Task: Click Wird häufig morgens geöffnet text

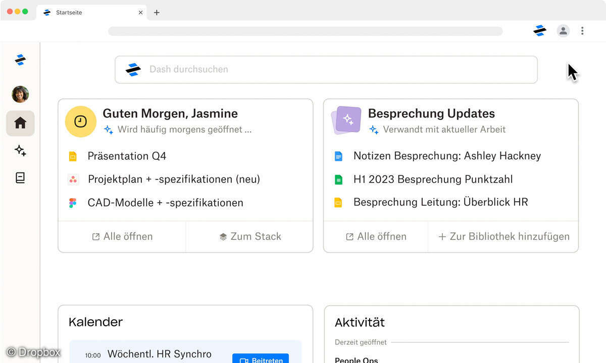Action: click(184, 130)
